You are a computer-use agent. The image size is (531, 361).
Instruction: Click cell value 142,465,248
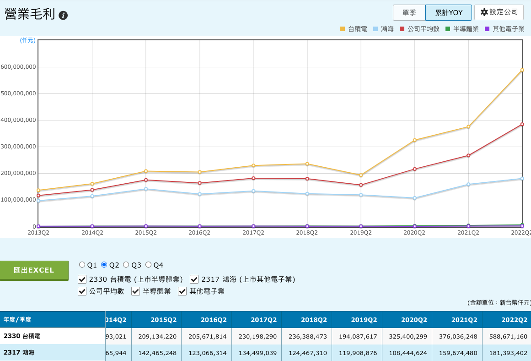(x=157, y=353)
